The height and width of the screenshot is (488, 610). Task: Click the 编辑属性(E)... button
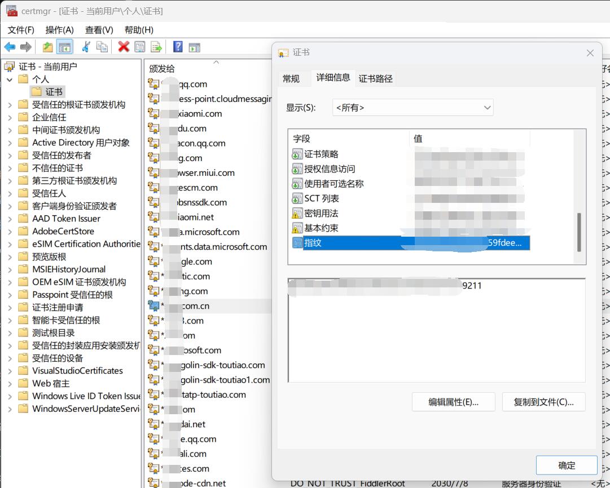coord(453,402)
